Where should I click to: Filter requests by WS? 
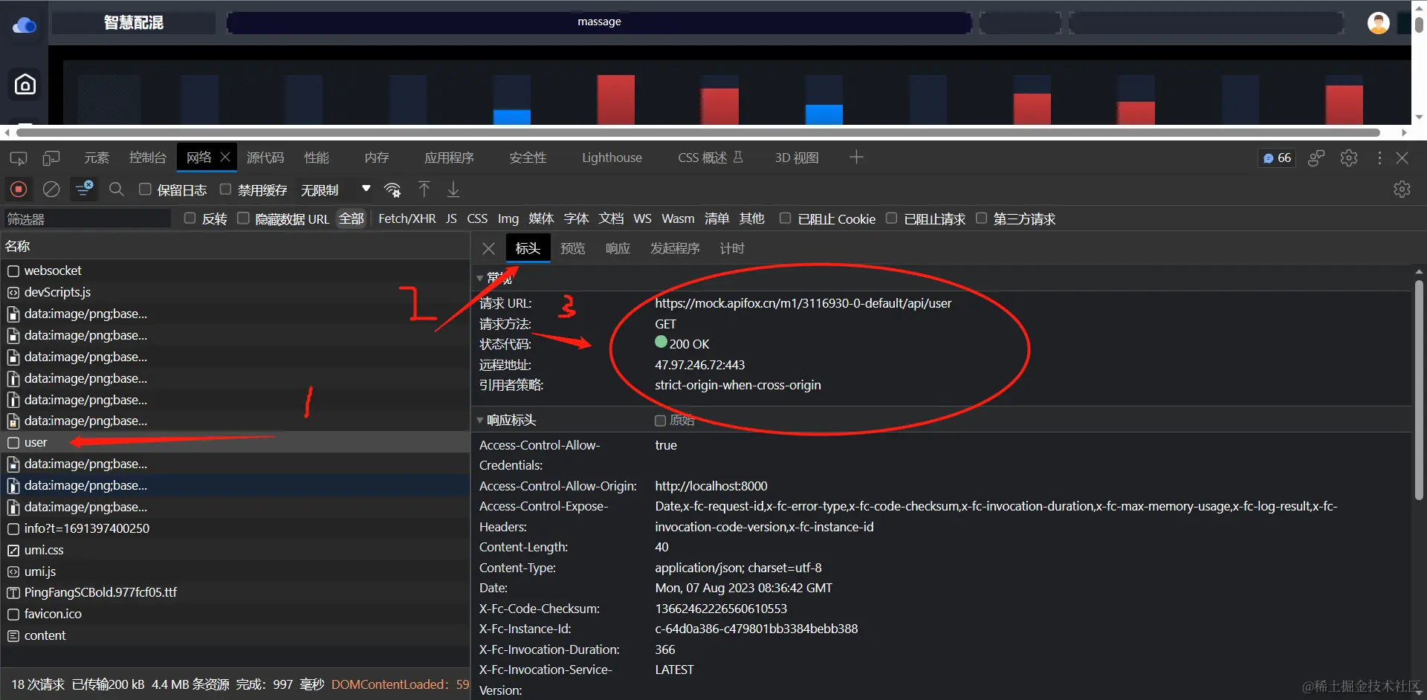[x=642, y=218]
